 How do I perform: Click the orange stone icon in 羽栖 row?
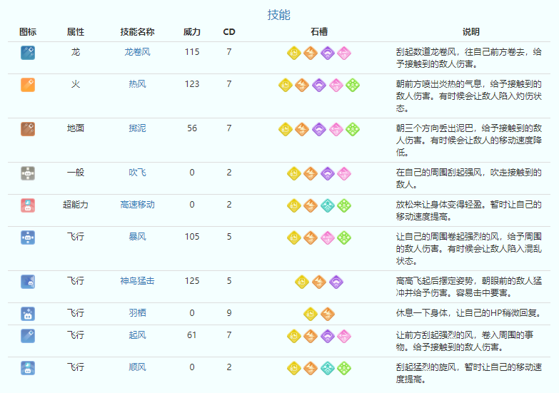pyautogui.click(x=327, y=314)
